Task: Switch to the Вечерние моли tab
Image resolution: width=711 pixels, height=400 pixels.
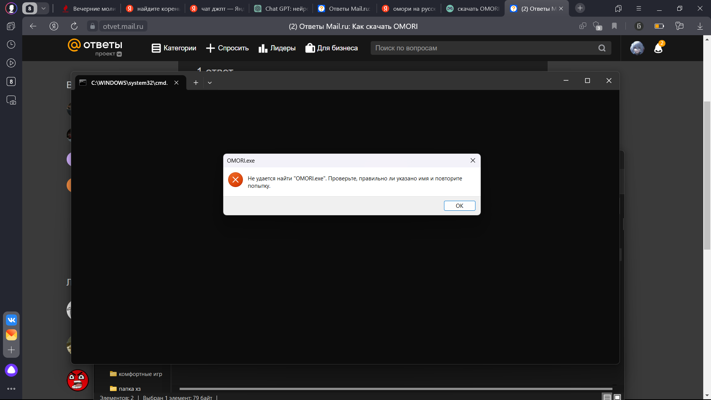Action: click(89, 9)
